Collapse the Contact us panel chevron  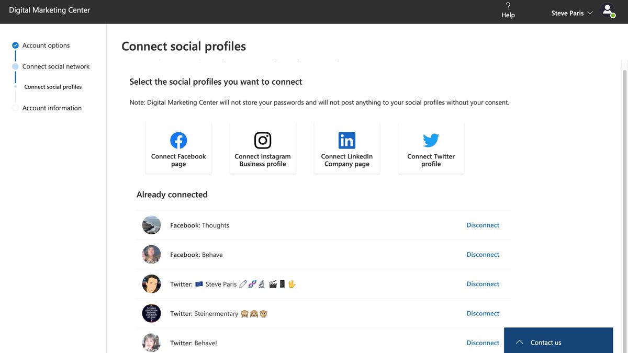click(519, 341)
